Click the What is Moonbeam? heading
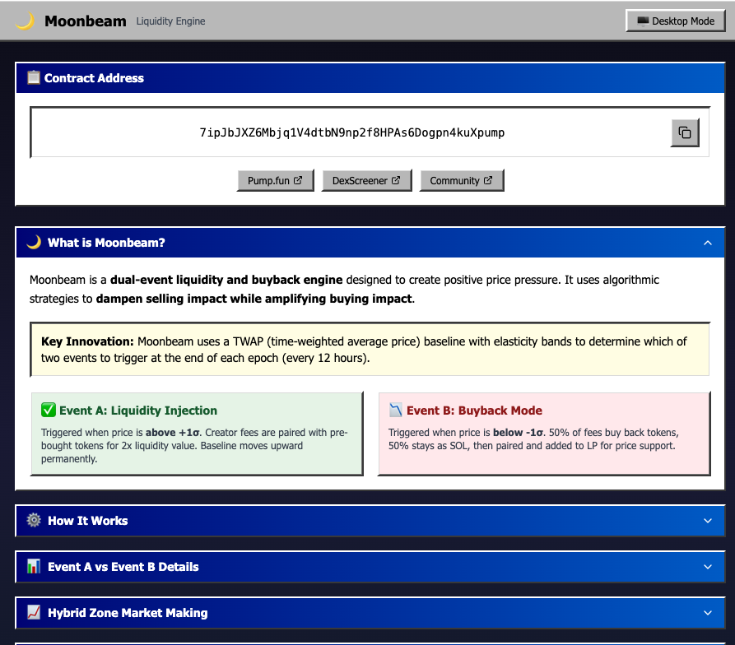Image resolution: width=735 pixels, height=645 pixels. [x=106, y=243]
